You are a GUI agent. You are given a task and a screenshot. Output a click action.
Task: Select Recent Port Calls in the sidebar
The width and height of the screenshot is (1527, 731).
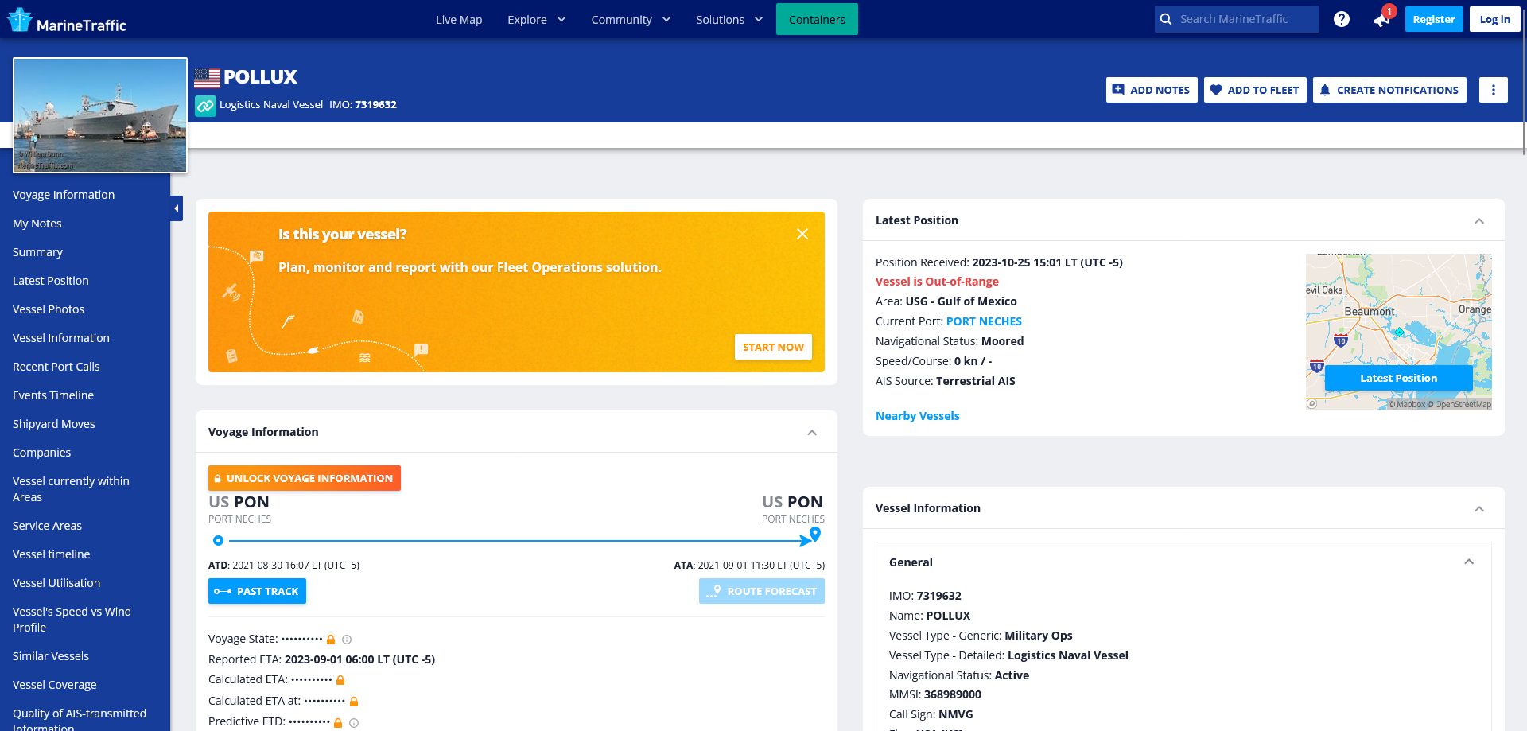pos(56,367)
